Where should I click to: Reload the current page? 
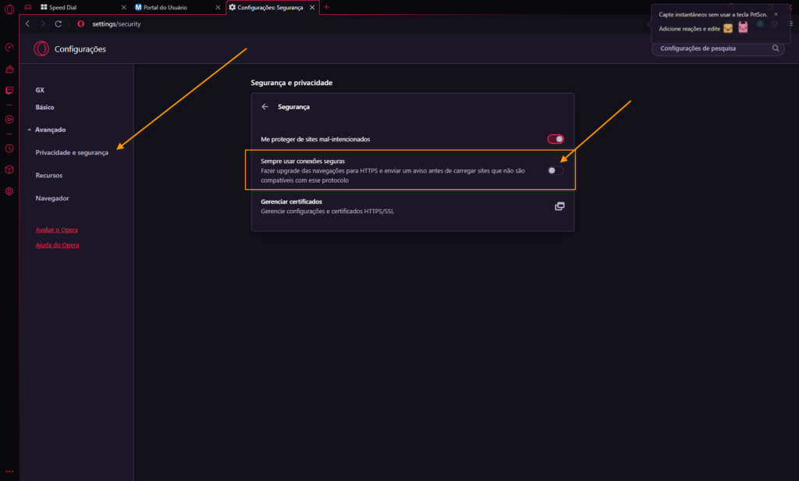[59, 24]
